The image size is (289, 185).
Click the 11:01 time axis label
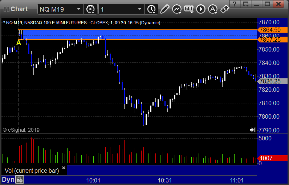pos(237,180)
